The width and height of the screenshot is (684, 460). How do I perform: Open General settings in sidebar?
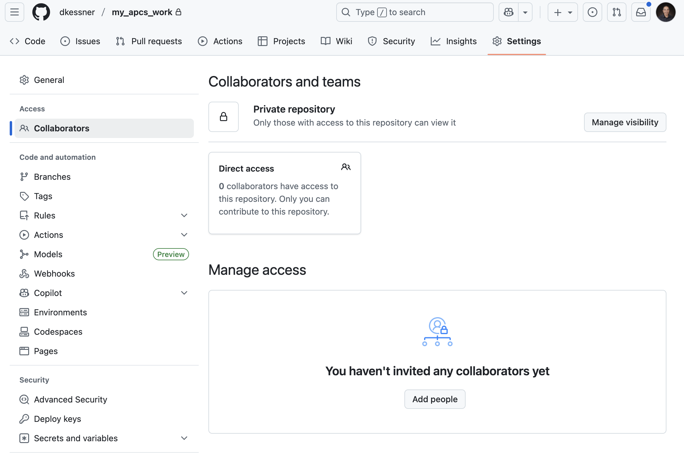point(104,80)
